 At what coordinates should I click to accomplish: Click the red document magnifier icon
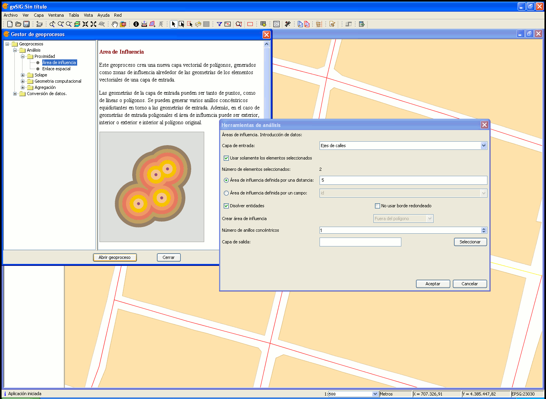click(x=307, y=24)
